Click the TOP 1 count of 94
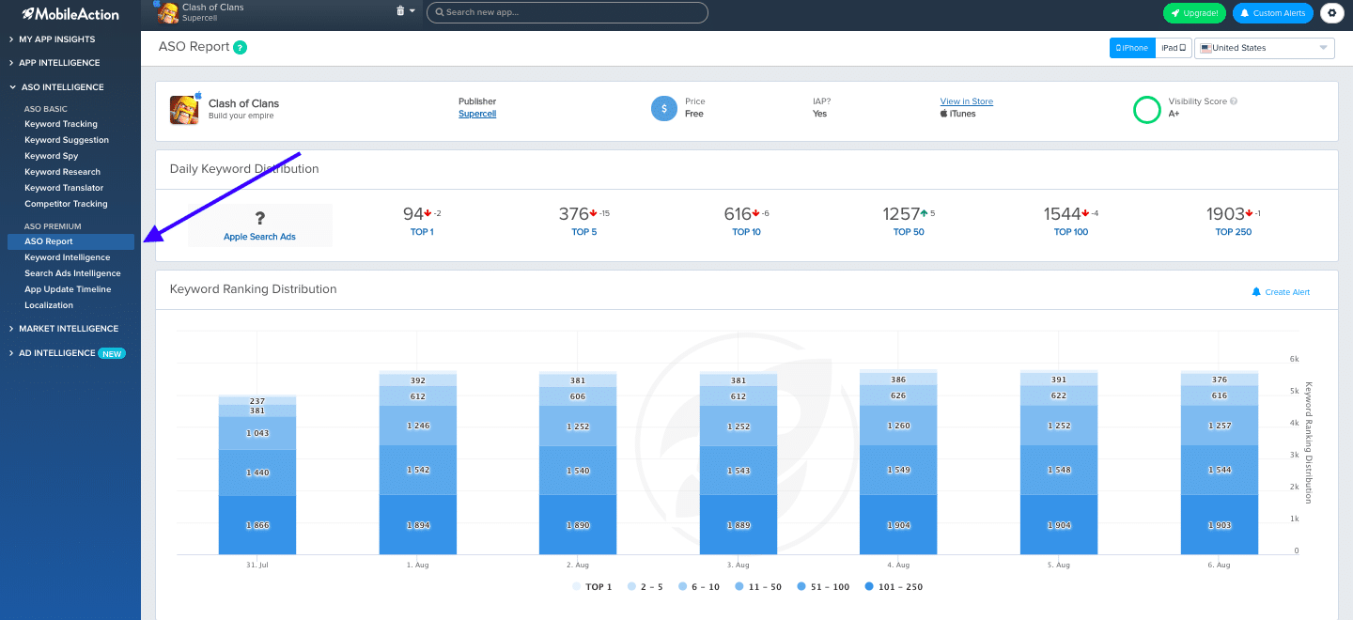 pyautogui.click(x=413, y=214)
